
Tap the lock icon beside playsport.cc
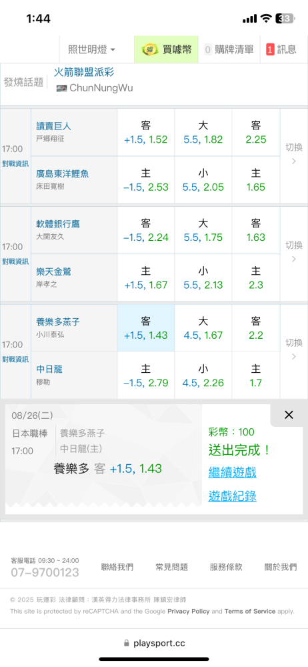pos(126,643)
